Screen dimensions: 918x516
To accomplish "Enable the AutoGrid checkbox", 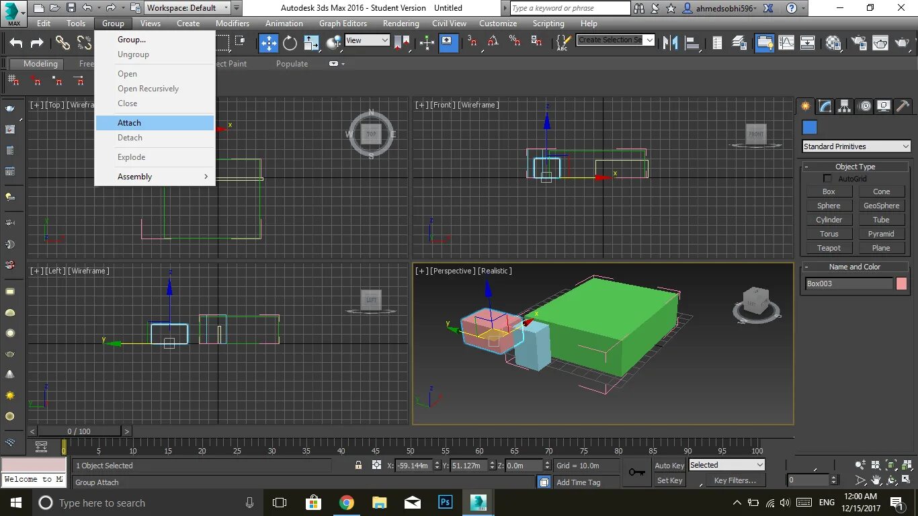I will click(828, 179).
